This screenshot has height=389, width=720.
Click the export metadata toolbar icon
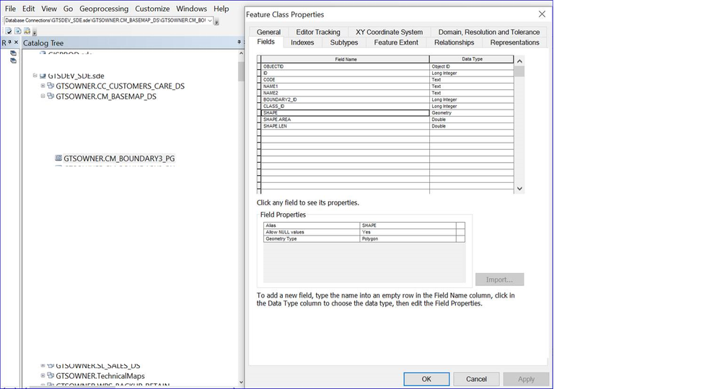click(18, 31)
